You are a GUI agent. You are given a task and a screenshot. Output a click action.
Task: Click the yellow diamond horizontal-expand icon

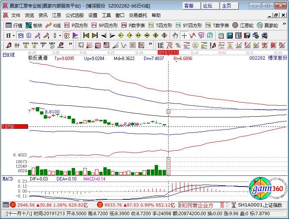[x=138, y=35]
